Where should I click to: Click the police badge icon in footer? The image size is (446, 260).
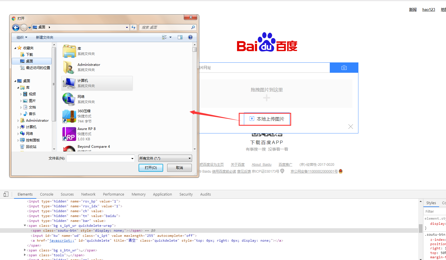coord(341,171)
